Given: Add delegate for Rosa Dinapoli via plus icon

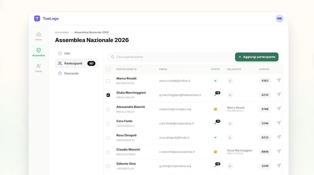Looking at the screenshot, I should pyautogui.click(x=230, y=138).
